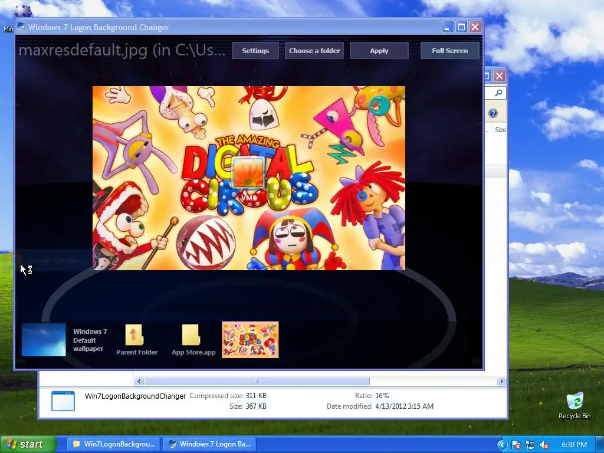Expand hidden tray icons arrow
This screenshot has width=604, height=453.
coord(502,445)
